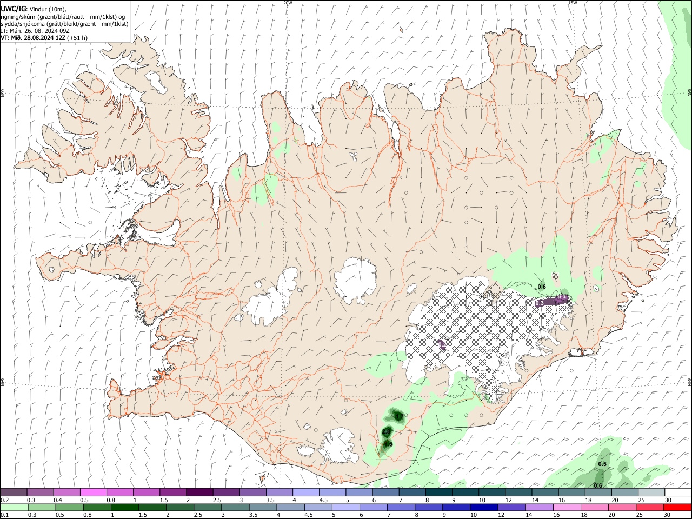
Task: Click the 0.2 purple value on the hatched glacier
Action: [x=442, y=344]
